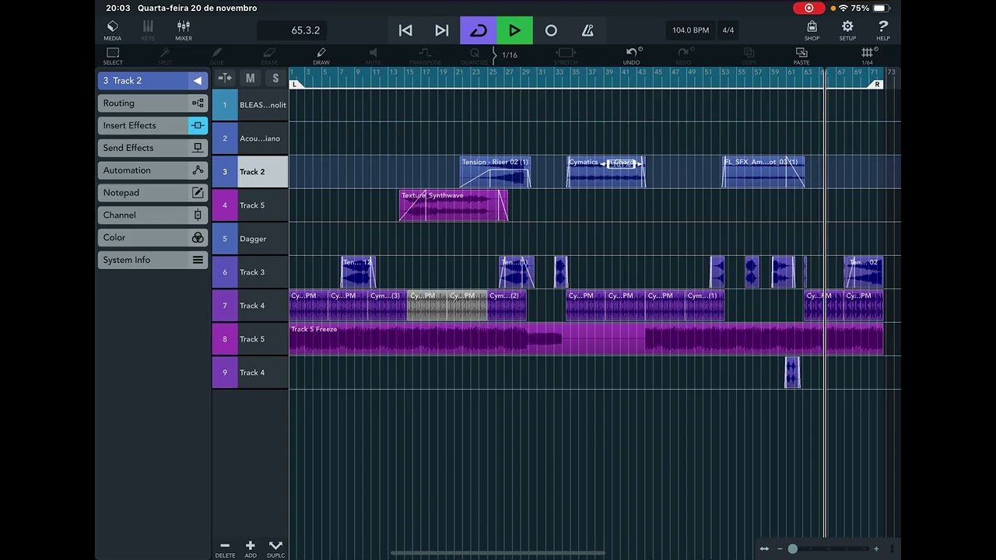This screenshot has height=560, width=996.
Task: Select track 8 Track 5
Action: point(250,339)
